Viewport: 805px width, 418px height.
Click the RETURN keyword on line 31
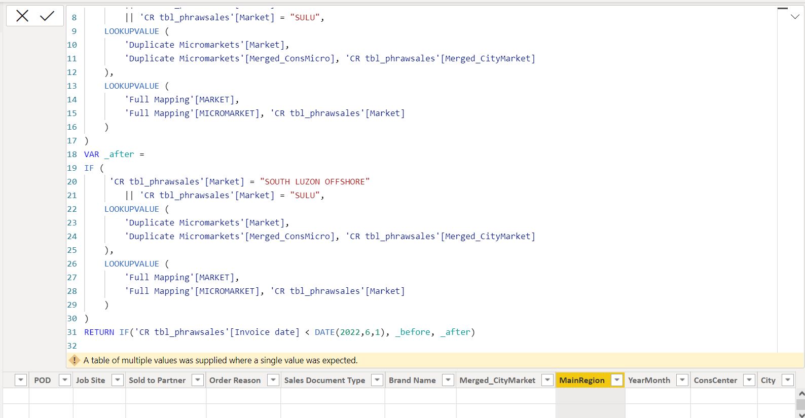coord(99,332)
